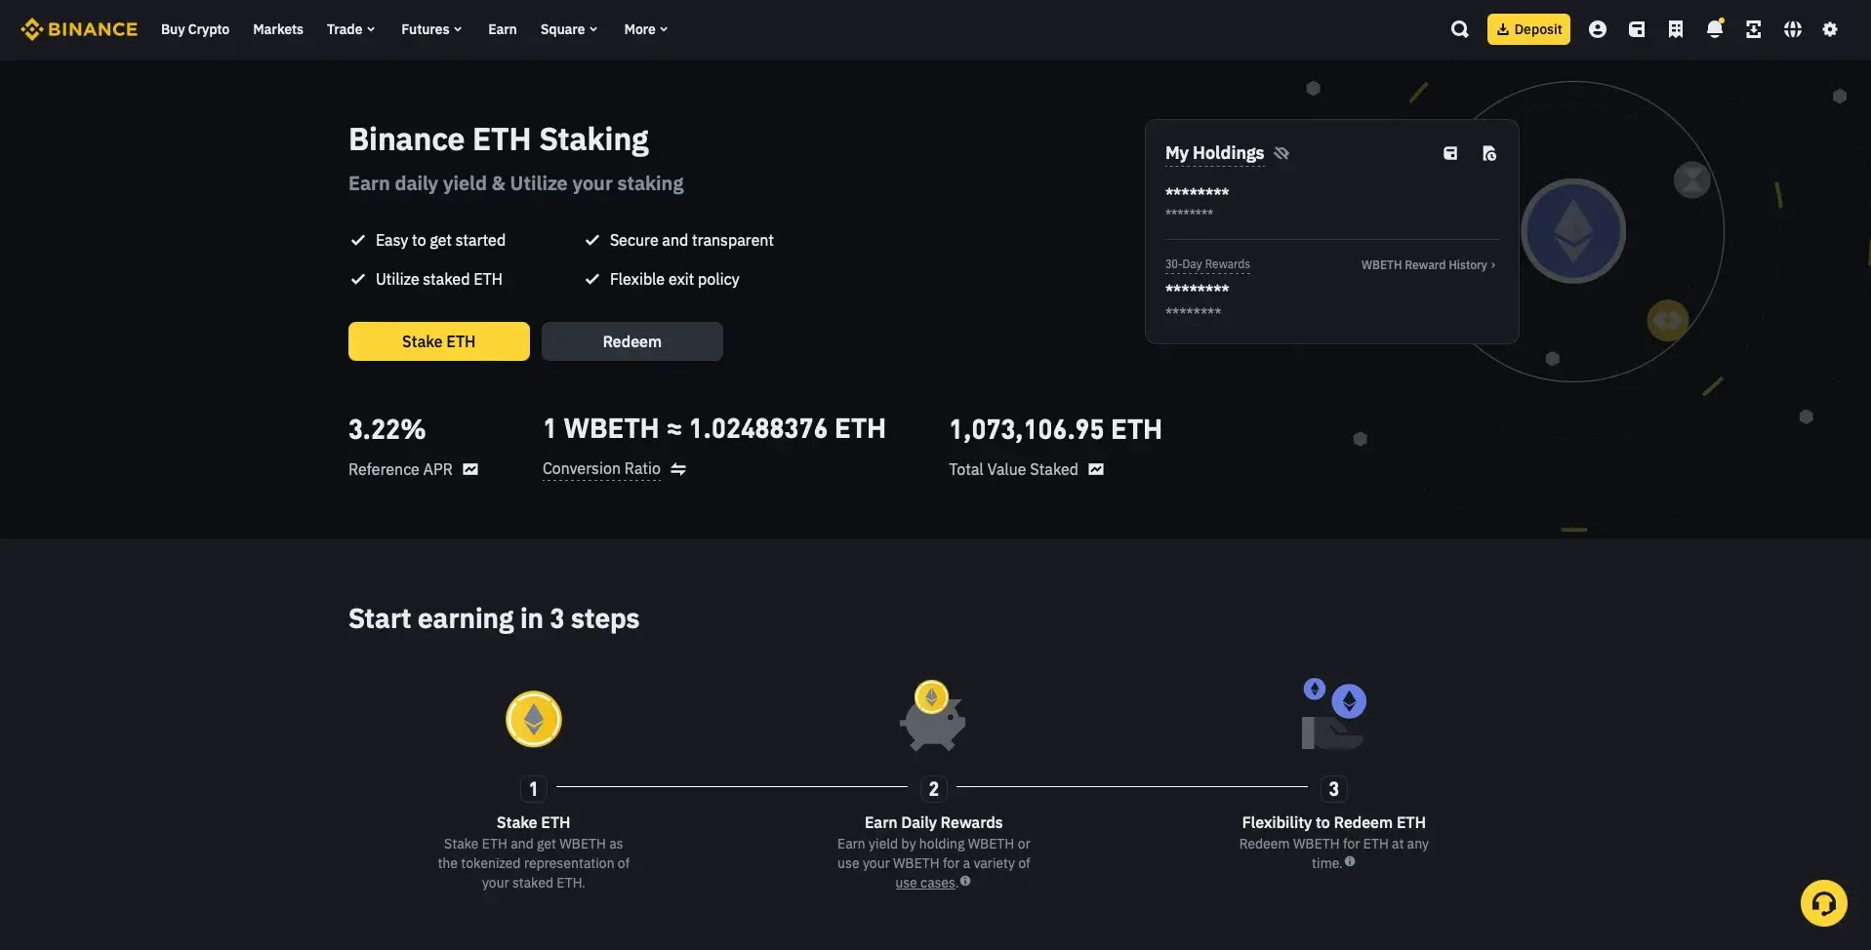Click 'Secure and transparent' feature text
The height and width of the screenshot is (950, 1871).
[692, 240]
